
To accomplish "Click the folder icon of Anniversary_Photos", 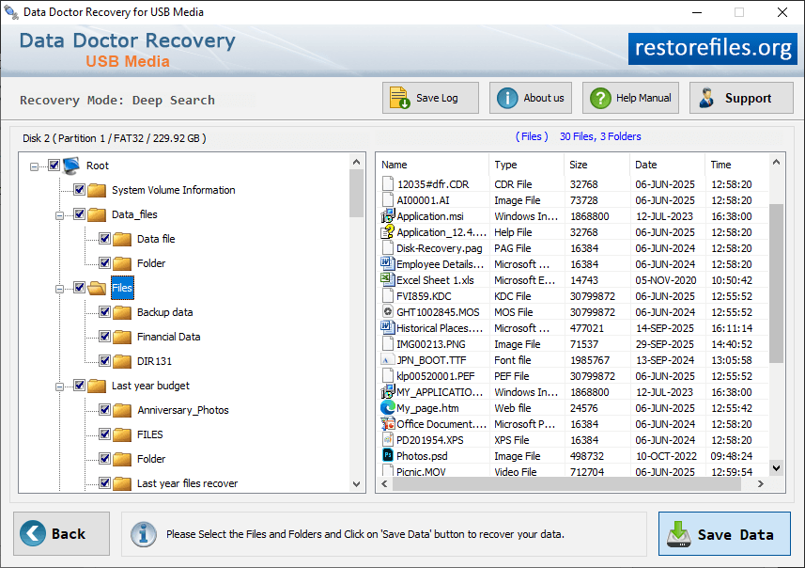I will point(122,410).
